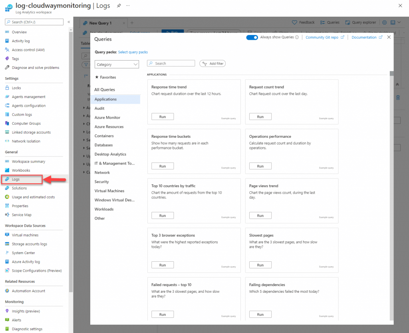Switch to the New Query 1 tab
409x333 pixels.
tap(100, 23)
